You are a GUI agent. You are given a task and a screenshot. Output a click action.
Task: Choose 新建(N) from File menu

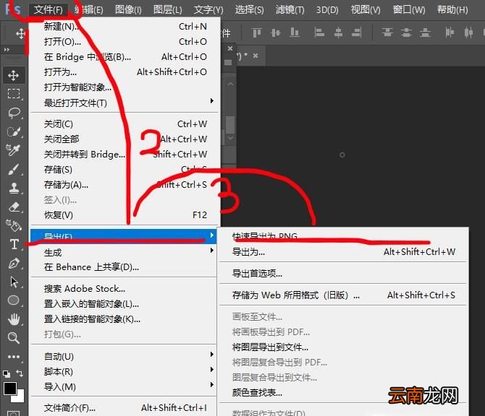(x=125, y=27)
